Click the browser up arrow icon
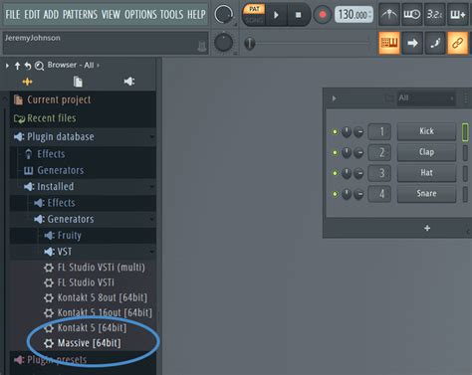This screenshot has height=375, width=472. point(17,66)
